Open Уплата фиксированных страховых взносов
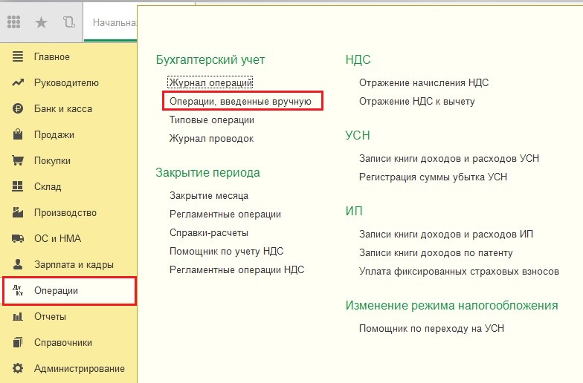The image size is (583, 383). coord(460,272)
